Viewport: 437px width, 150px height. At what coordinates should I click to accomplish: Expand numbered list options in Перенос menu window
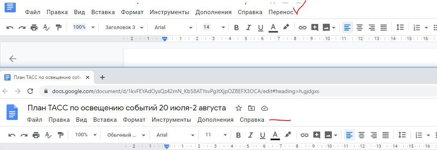tap(426, 27)
